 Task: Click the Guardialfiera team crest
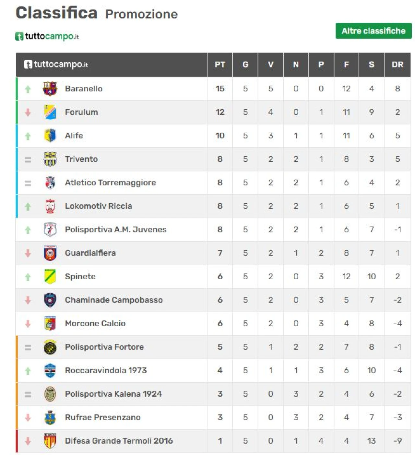coord(50,253)
